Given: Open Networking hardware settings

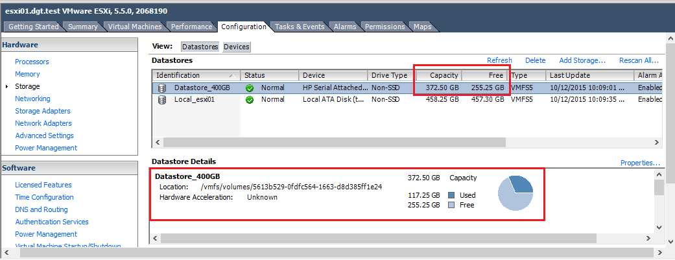Looking at the screenshot, I should tap(32, 99).
